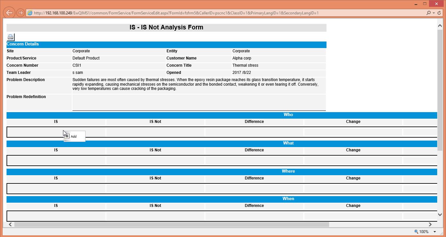
Task: Click the Problem Redefinition text field
Action: (x=199, y=103)
